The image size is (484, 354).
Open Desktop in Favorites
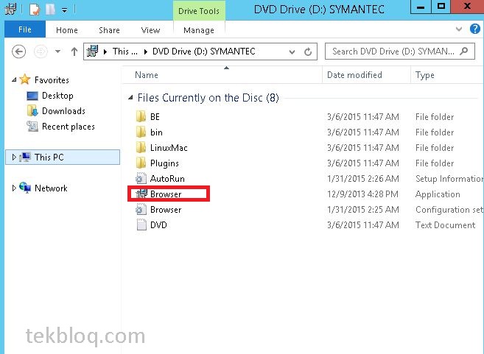click(57, 96)
